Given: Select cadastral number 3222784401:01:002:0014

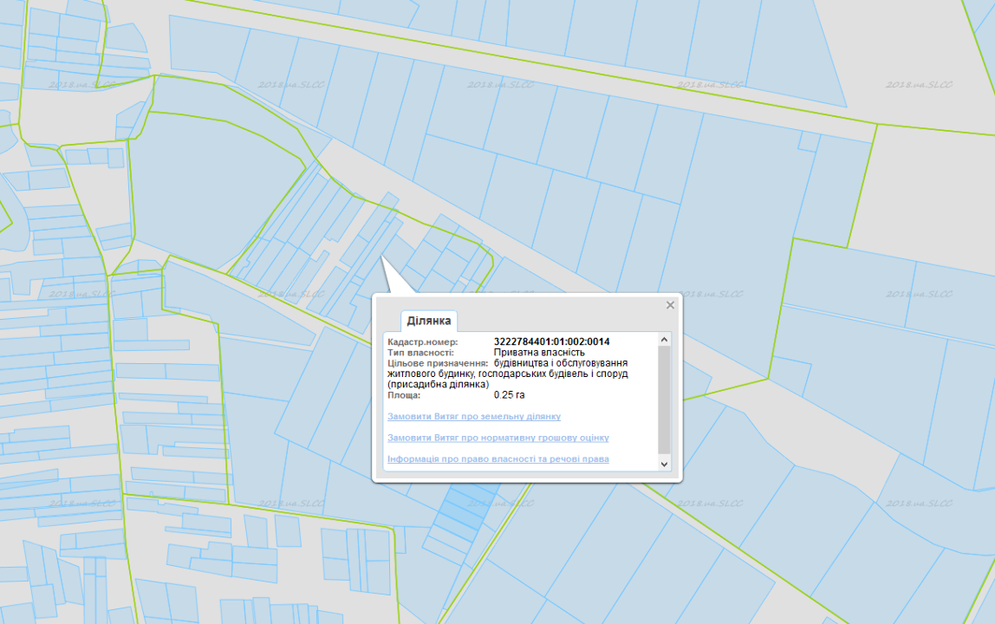Looking at the screenshot, I should 551,341.
